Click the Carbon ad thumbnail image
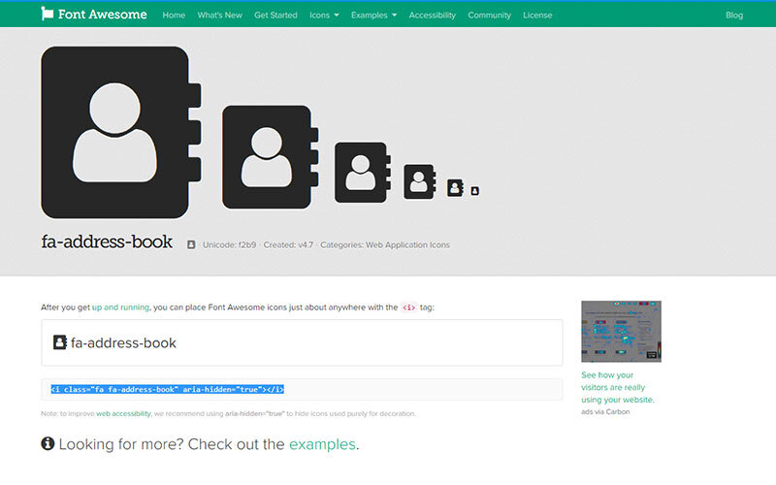Viewport: 776px width, 485px height. pyautogui.click(x=621, y=332)
